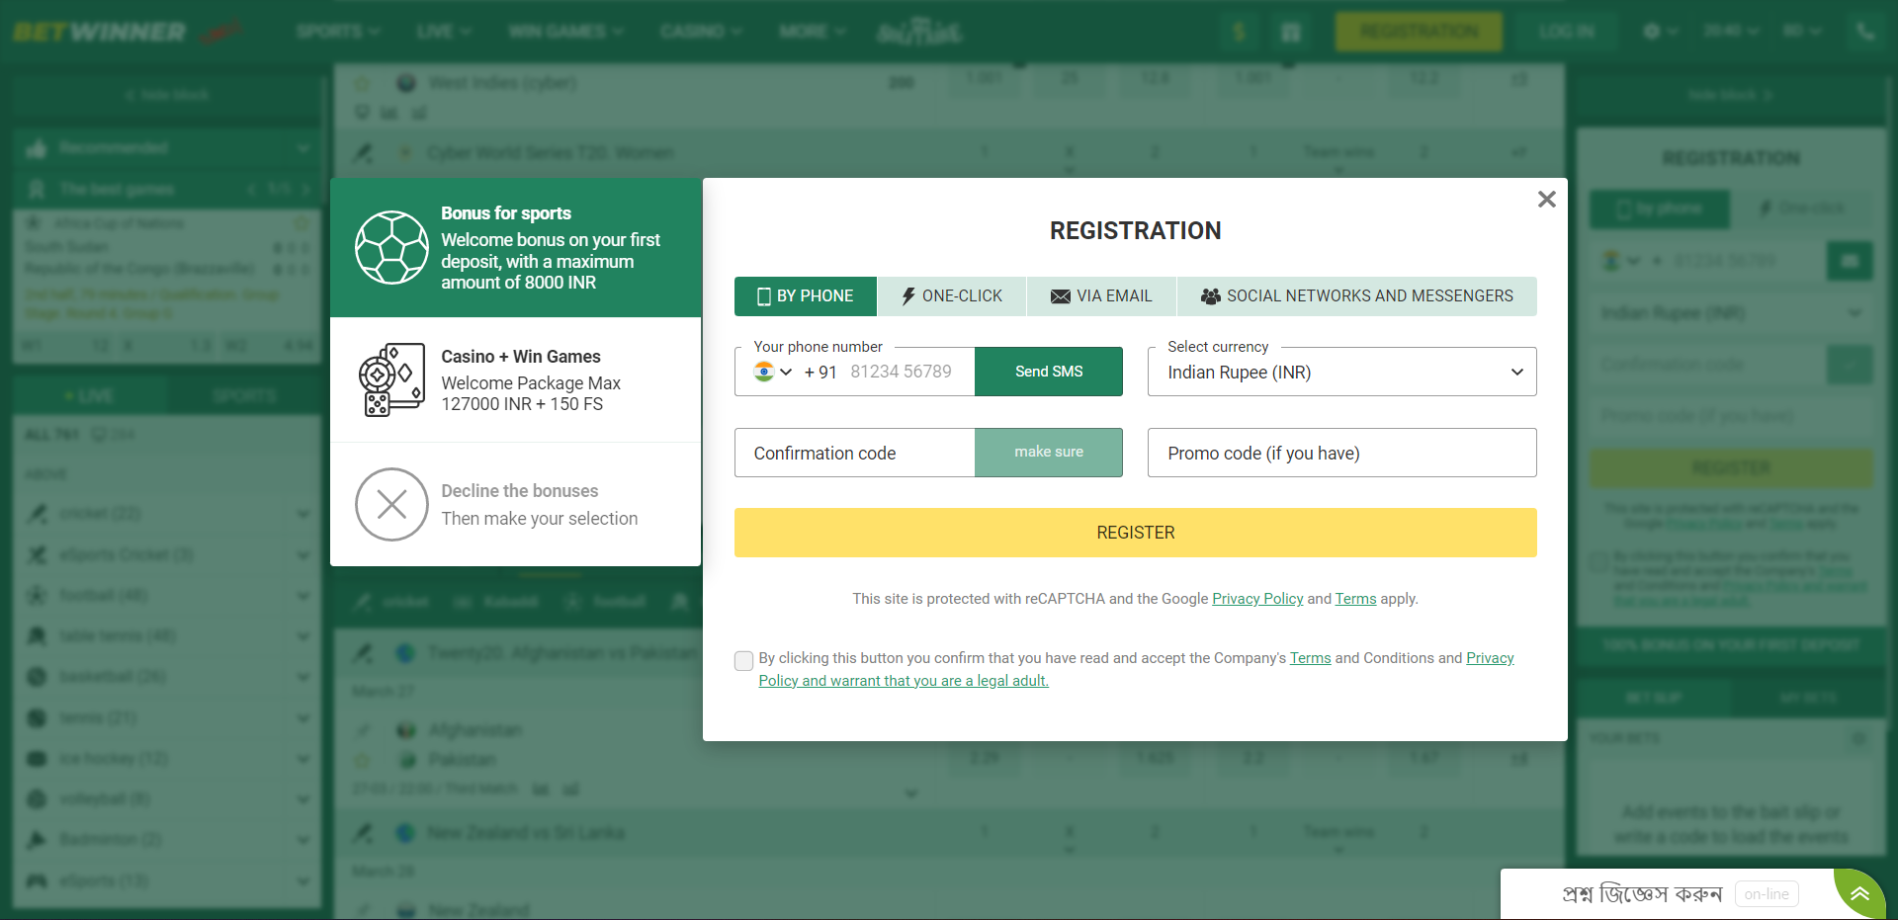Viewport: 1898px width, 920px height.
Task: Click the gift bonus icon in header
Action: [1290, 33]
